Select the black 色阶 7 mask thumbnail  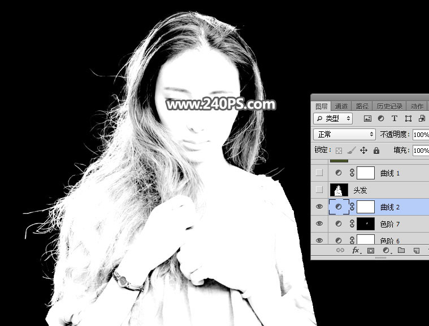(366, 224)
